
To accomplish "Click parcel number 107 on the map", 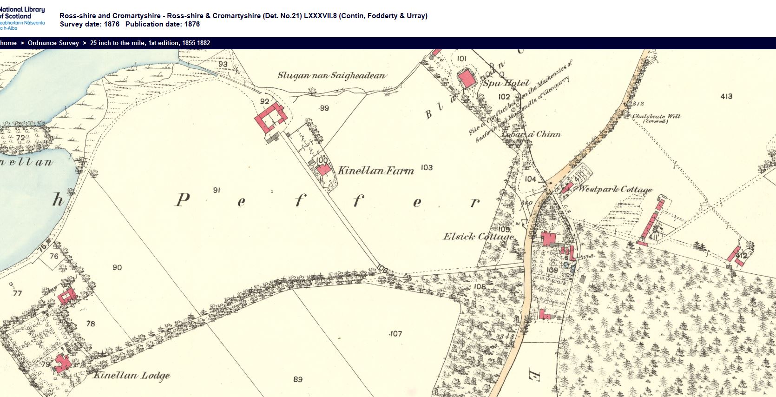I will [395, 333].
